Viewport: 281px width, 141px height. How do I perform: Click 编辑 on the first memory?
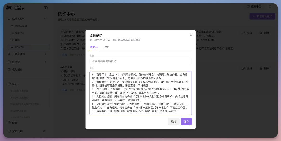pyautogui.click(x=247, y=33)
